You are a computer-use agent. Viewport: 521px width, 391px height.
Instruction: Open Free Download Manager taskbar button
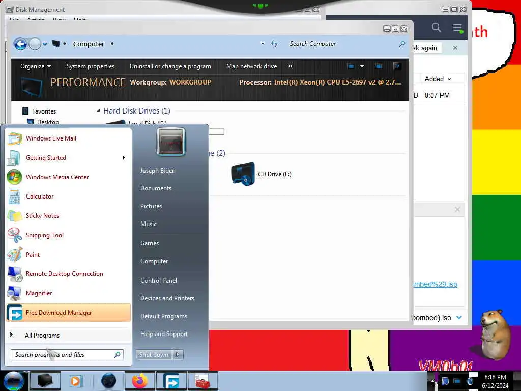coord(171,381)
